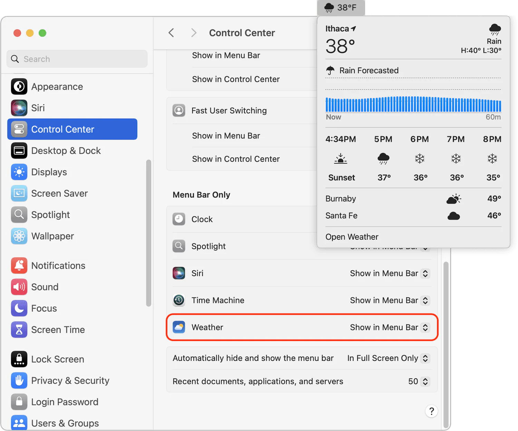This screenshot has width=518, height=431.
Task: Click the sunset icon under 4:34PM
Action: click(x=341, y=159)
